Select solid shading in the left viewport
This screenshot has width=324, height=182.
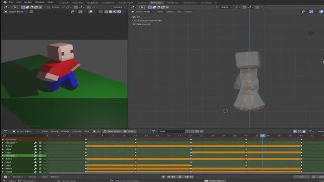[x=110, y=12]
